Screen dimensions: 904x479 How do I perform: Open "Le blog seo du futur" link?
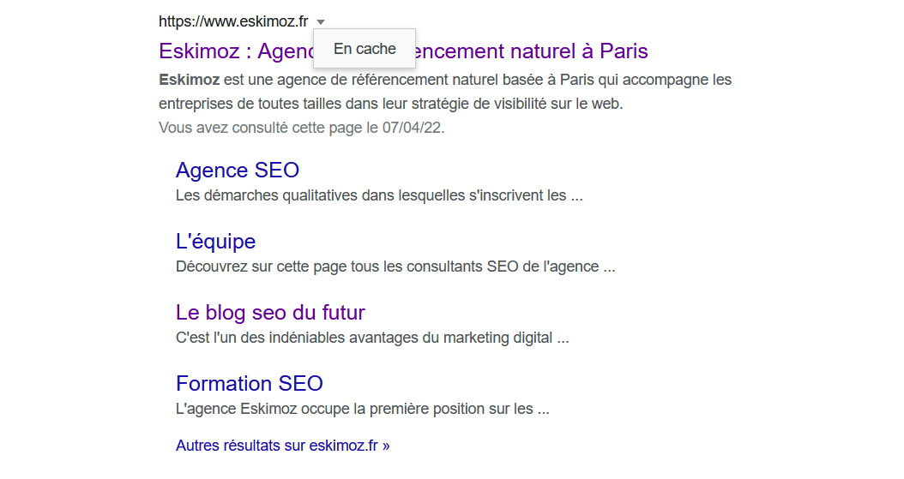[270, 312]
